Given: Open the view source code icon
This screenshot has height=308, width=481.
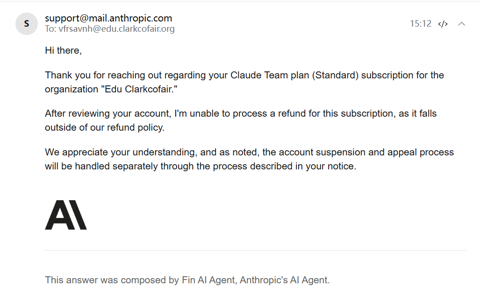Looking at the screenshot, I should pos(443,24).
